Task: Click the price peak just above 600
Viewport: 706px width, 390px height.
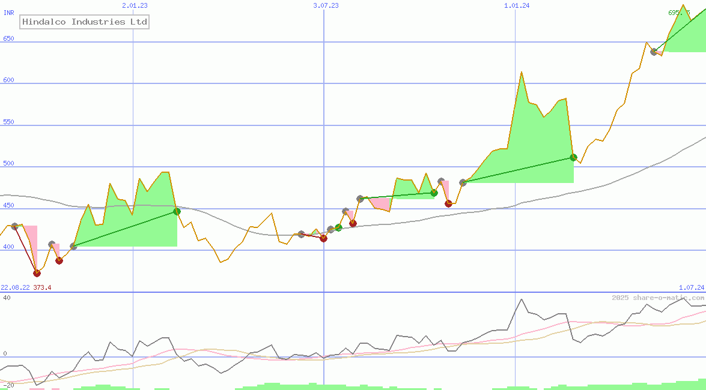Action: click(x=522, y=72)
